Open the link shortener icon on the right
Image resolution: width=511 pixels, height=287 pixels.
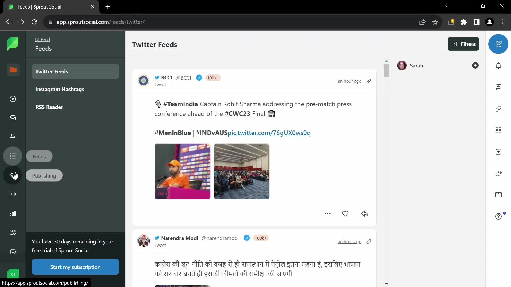pyautogui.click(x=499, y=109)
